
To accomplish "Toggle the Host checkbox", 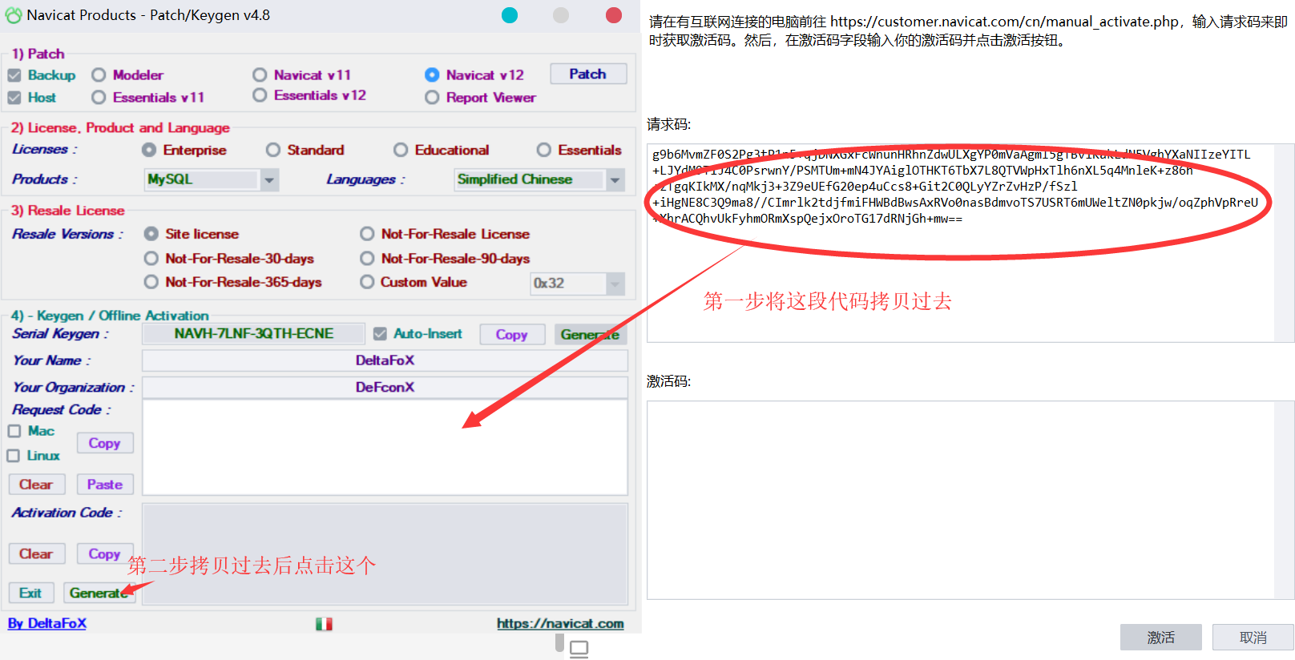I will [14, 98].
